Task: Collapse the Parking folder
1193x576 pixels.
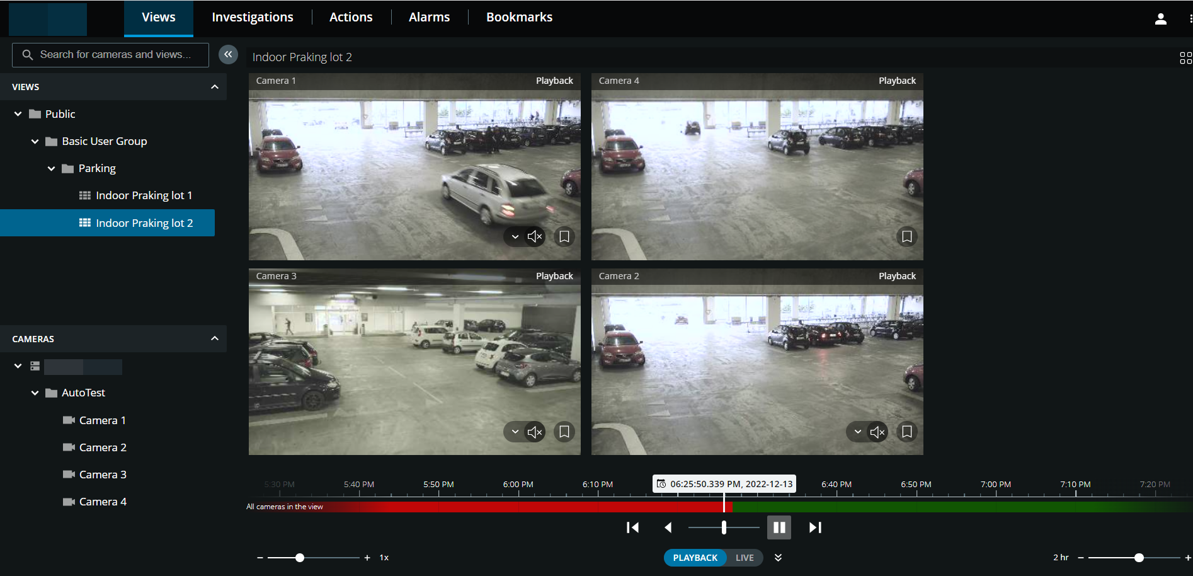Action: click(51, 168)
